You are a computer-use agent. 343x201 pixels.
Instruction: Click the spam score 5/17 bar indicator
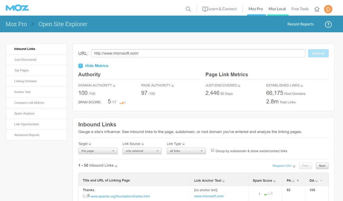coord(123,102)
